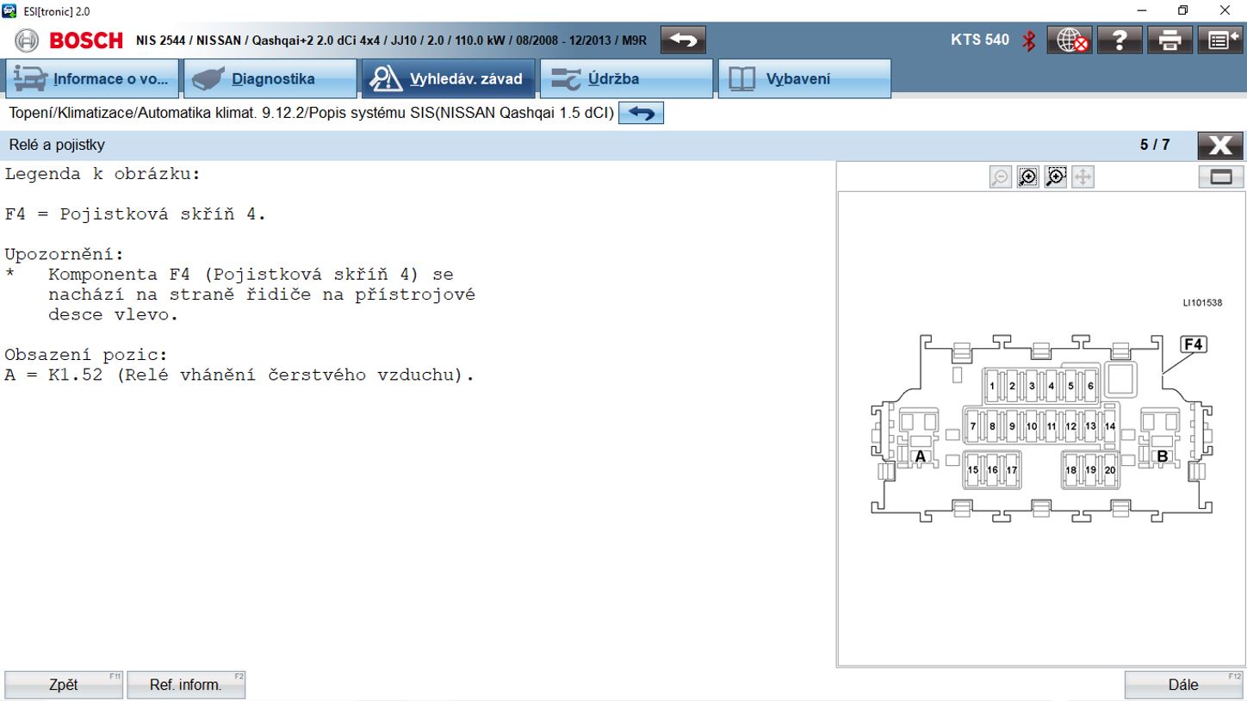This screenshot has width=1247, height=701.
Task: Click the line 'F4 = Pojistková skříň 4.'
Action: click(x=136, y=214)
